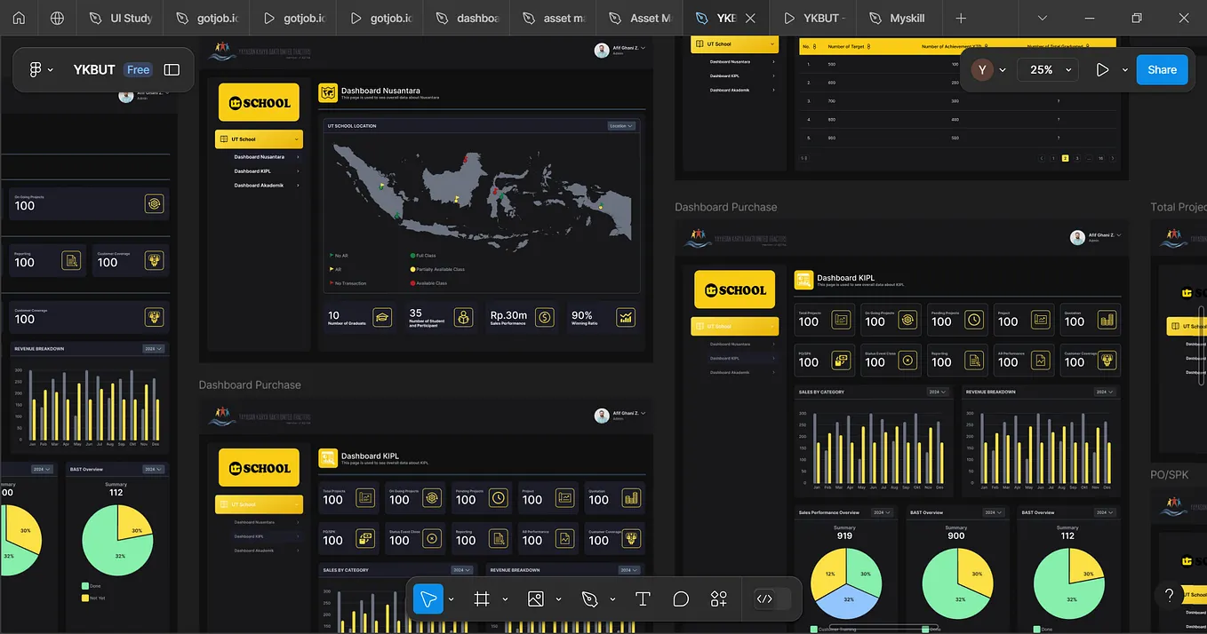Select the Comment tool
The height and width of the screenshot is (634, 1207).
(x=681, y=599)
